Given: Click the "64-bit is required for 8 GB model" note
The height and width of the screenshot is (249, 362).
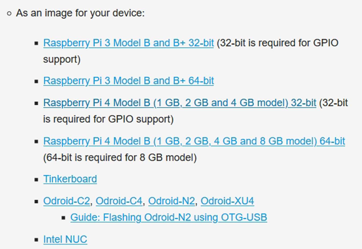Looking at the screenshot, I should (x=120, y=157).
